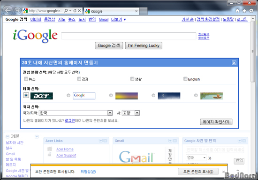Open the Acer Links gadget menu arrow
Viewport: 258px width, 180px height.
click(x=101, y=141)
